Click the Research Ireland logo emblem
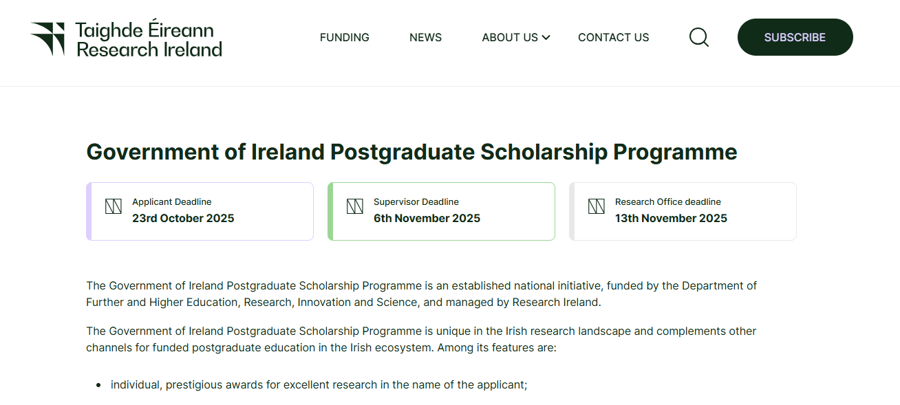 point(48,39)
